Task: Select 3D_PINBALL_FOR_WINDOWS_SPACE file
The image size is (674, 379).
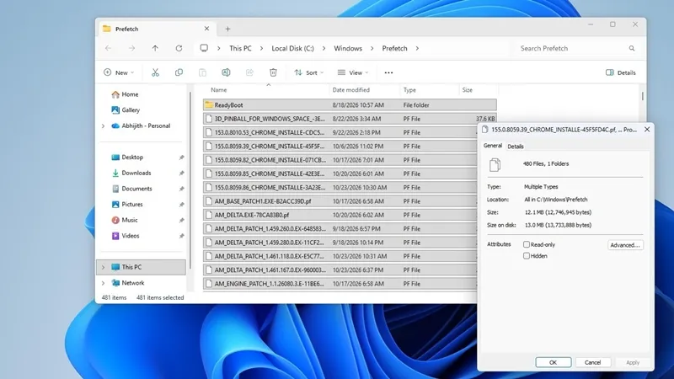Action: (x=350, y=119)
